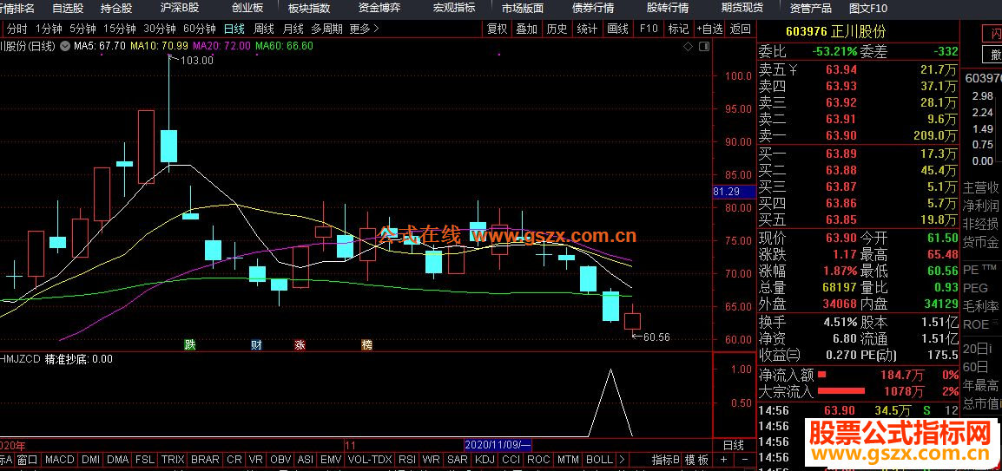Open the 持仓股 menu
Image resolution: width=1002 pixels, height=471 pixels.
[116, 9]
